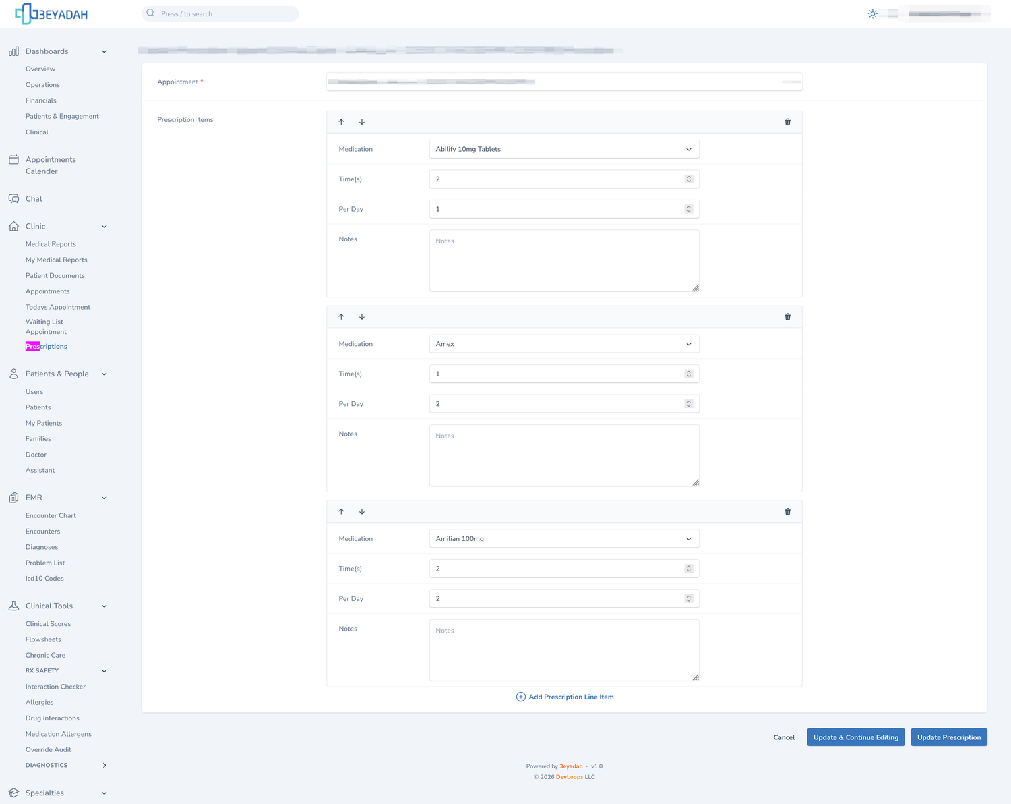Go to Encounter Chart menu item
Image resolution: width=1011 pixels, height=804 pixels.
tap(51, 515)
